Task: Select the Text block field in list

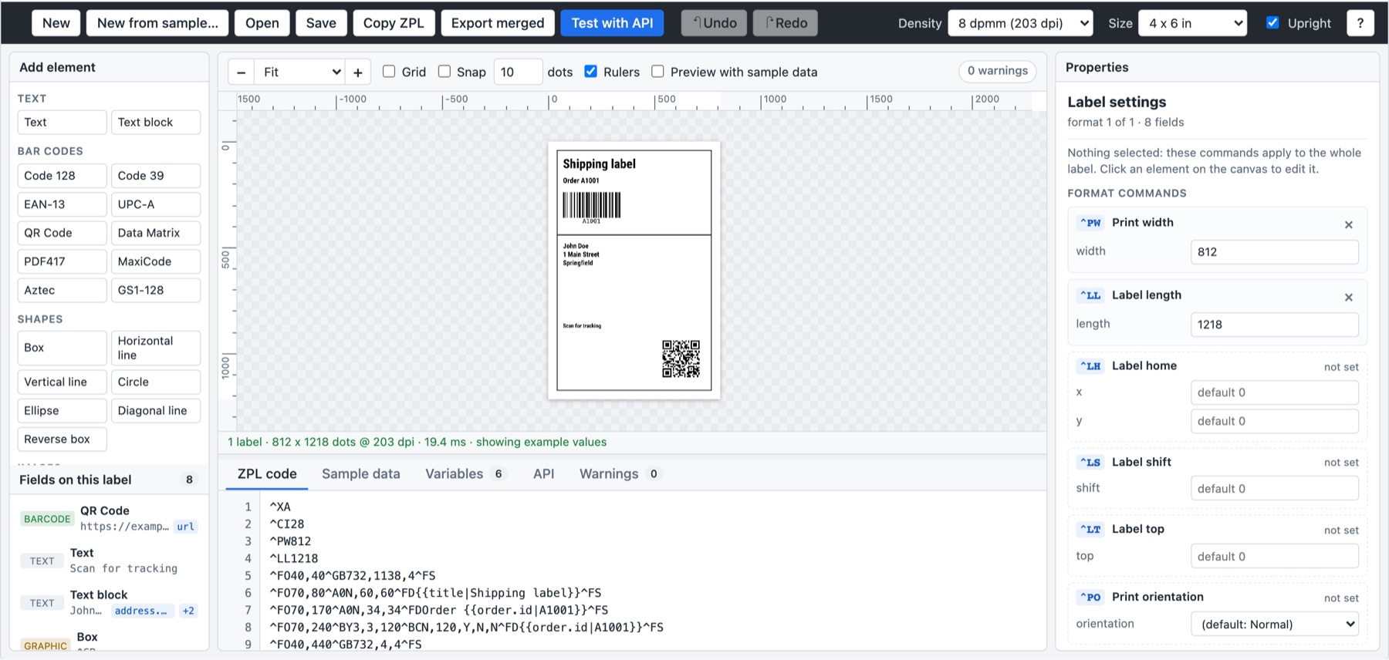Action: click(x=109, y=603)
